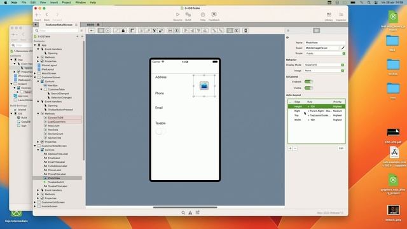Open the Insert menu
The image size is (407, 229).
click(54, 3)
